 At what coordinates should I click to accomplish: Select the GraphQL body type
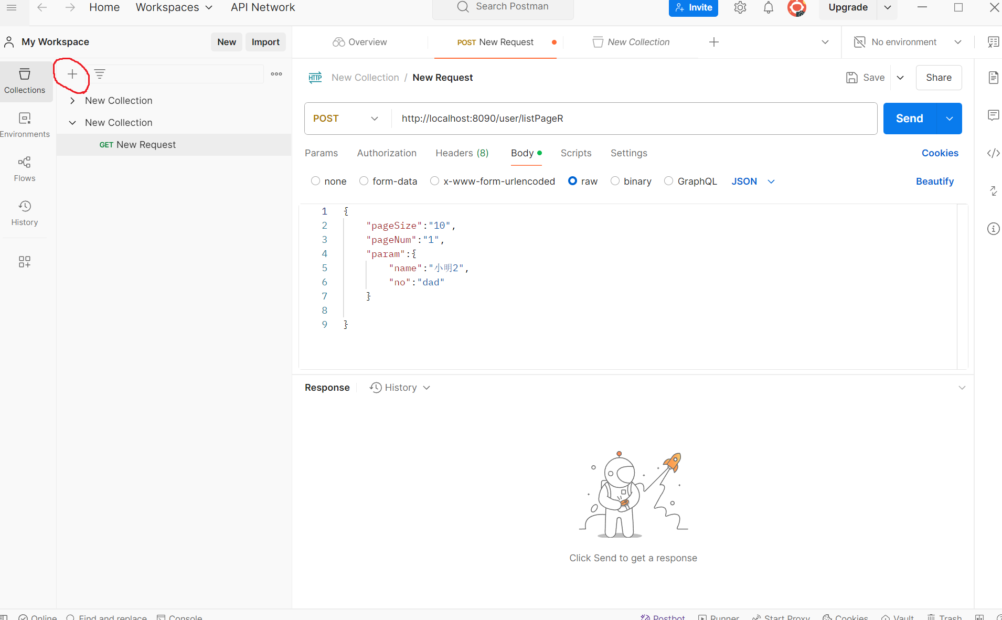(x=668, y=181)
